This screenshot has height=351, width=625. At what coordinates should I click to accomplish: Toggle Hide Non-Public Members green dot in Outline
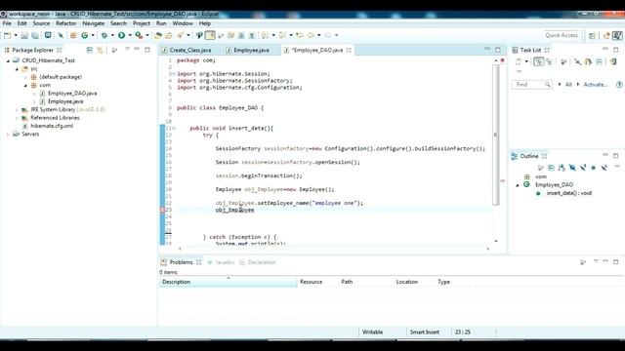point(593,168)
